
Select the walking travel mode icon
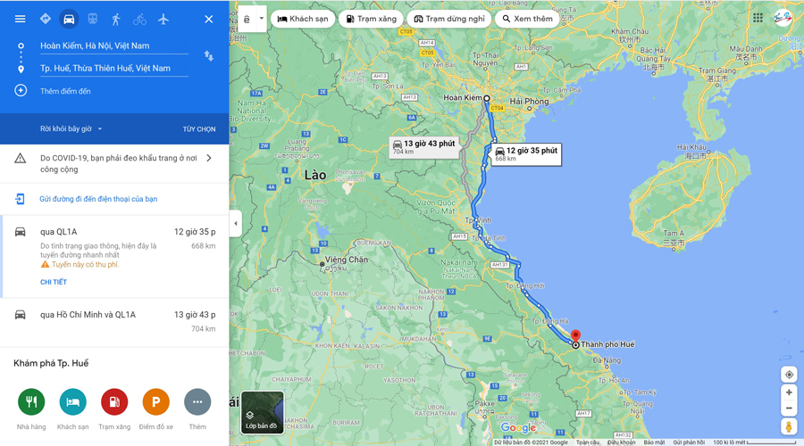pyautogui.click(x=116, y=20)
